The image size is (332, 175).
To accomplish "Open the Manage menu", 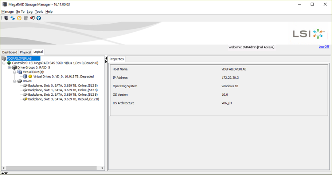I will click(7, 12).
